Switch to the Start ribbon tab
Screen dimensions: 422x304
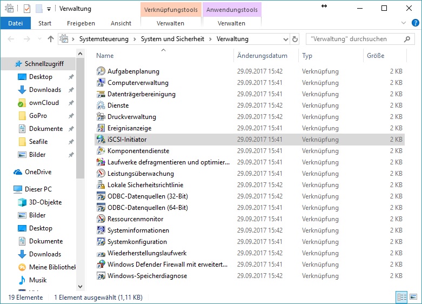click(x=45, y=23)
